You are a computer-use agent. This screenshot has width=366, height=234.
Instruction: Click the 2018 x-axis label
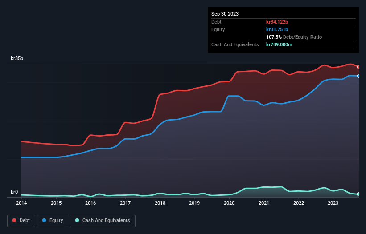[x=160, y=203]
